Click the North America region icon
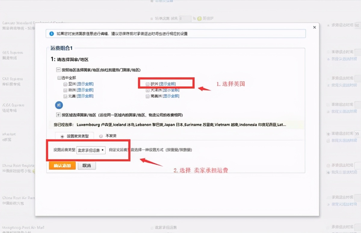The width and height of the screenshot is (361, 233). click(x=65, y=96)
